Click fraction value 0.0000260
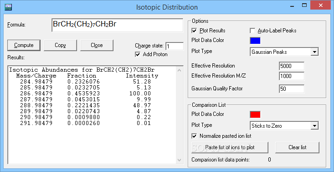Viewport: 334px width, 172px height. (x=83, y=123)
